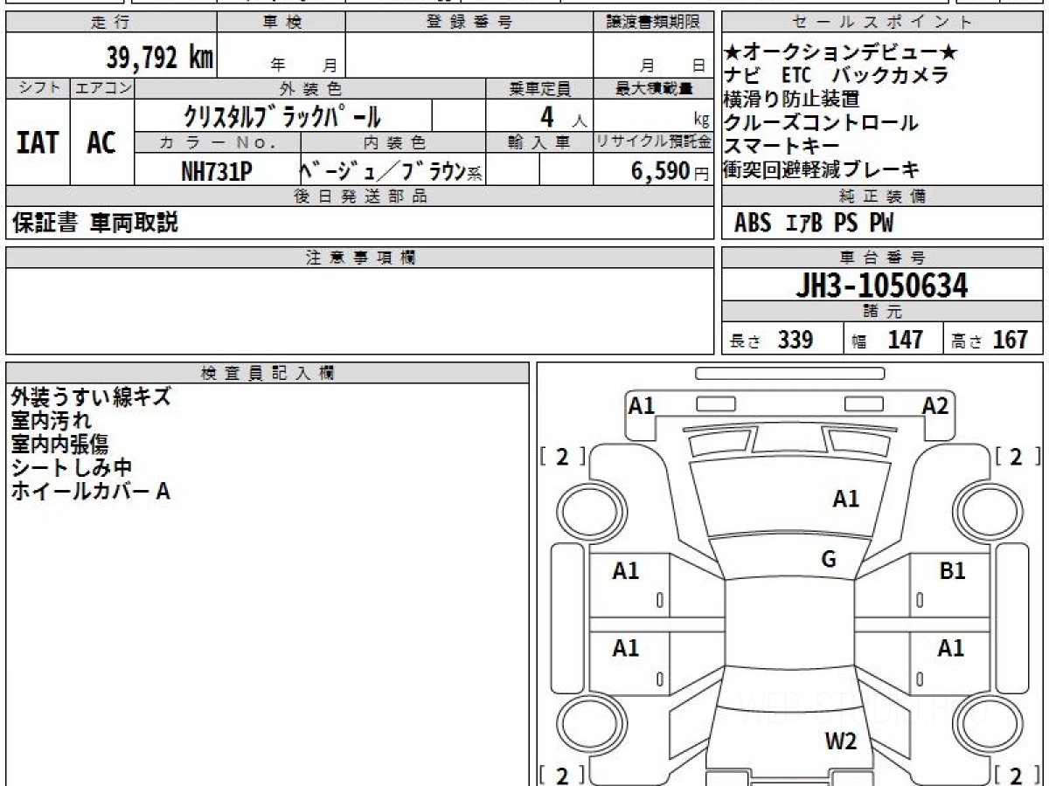The width and height of the screenshot is (1049, 786).
Task: Click the 車検 header cell
Action: [281, 23]
